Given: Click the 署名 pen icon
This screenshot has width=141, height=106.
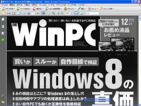Looking at the screenshot, I should [79, 9].
